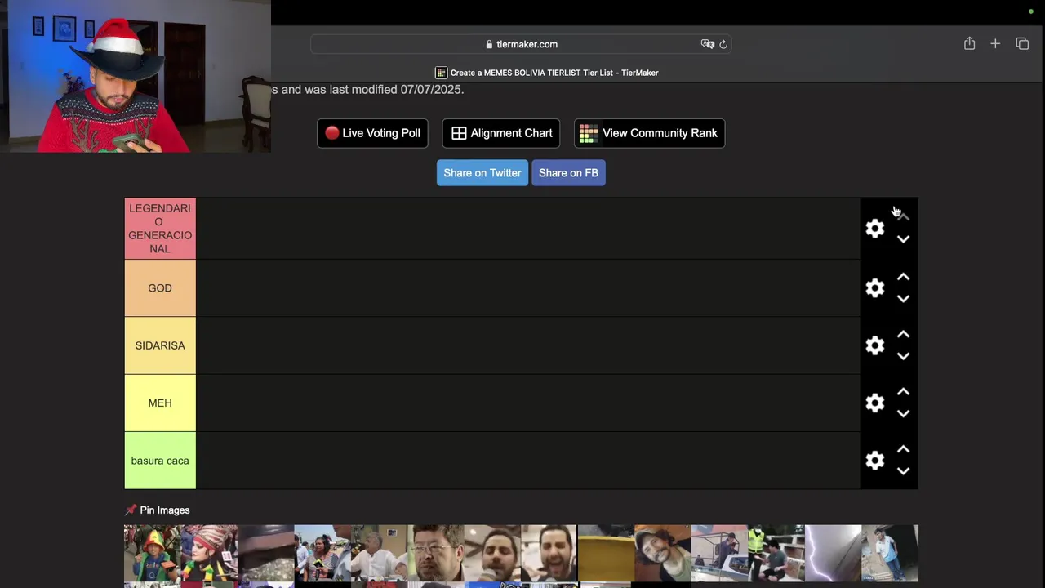Screen dimensions: 1045x588
Task: Select thumbnail of man with glasses and mustache
Action: tap(436, 553)
